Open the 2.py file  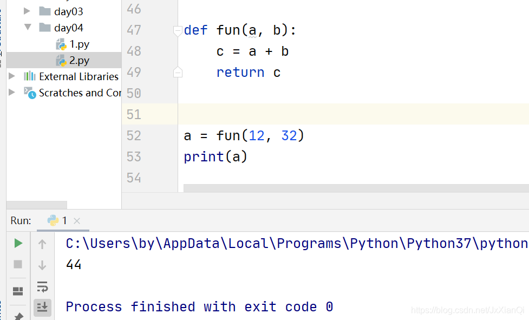79,60
